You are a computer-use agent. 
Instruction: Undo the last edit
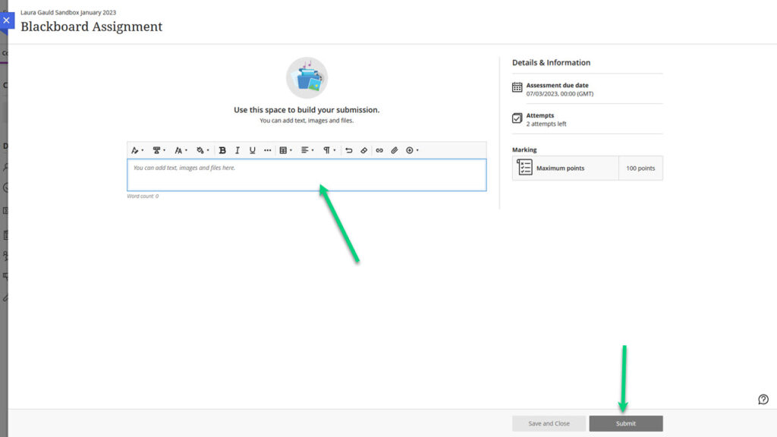point(349,150)
